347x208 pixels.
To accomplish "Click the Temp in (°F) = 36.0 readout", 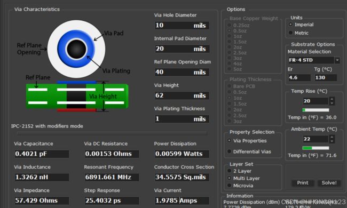I will coord(312,117).
